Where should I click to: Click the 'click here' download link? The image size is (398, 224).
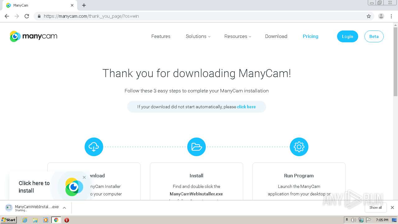246,107
